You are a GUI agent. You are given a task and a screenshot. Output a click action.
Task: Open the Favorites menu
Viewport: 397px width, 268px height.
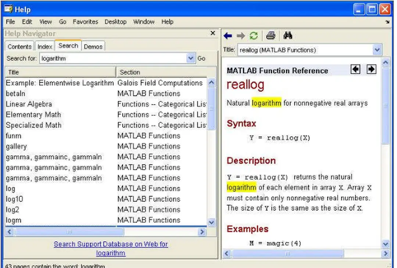tap(85, 22)
